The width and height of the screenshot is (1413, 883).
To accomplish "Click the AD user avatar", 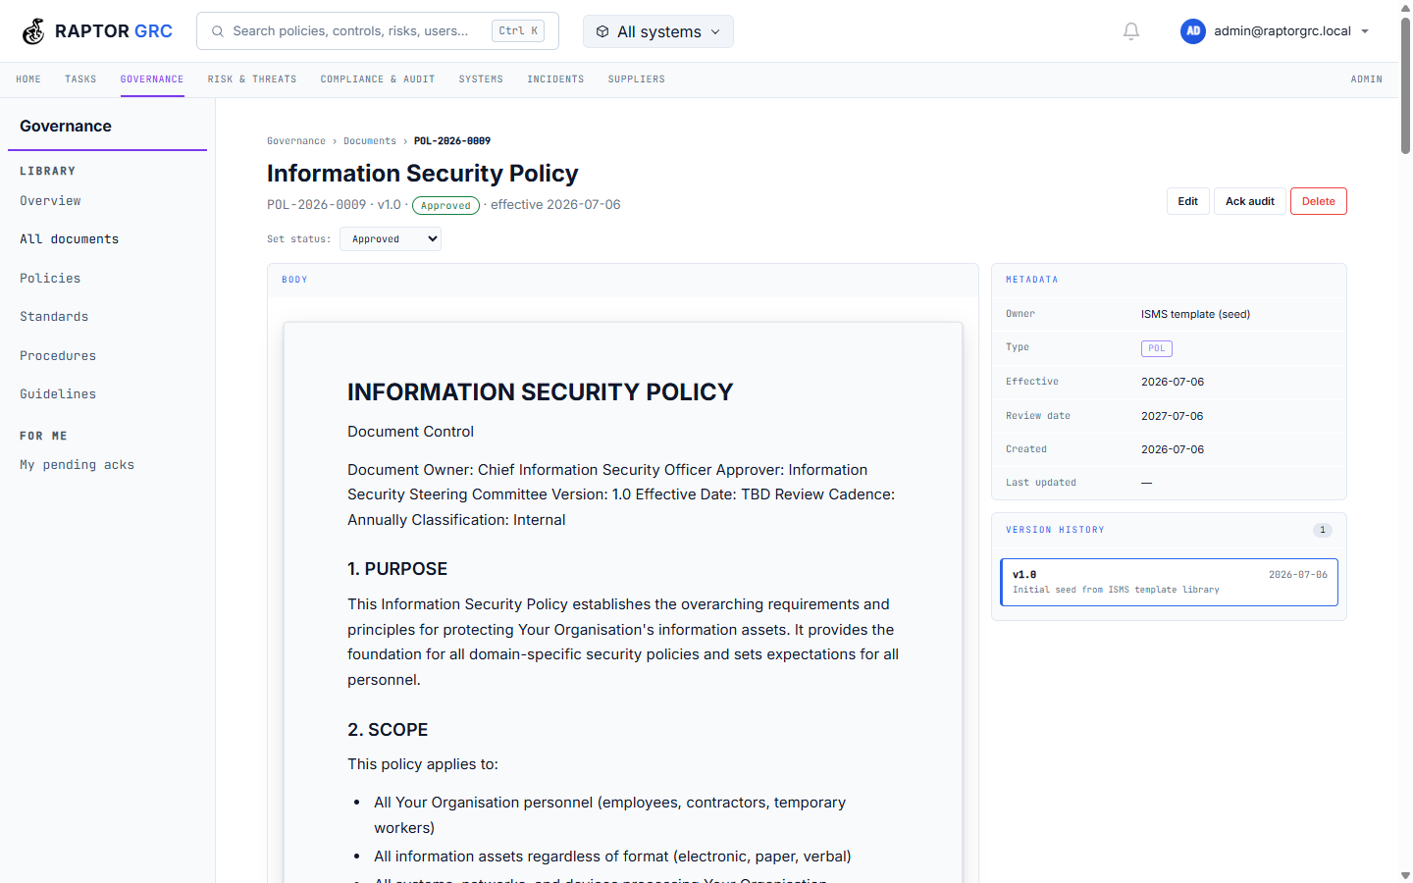I will [1193, 31].
